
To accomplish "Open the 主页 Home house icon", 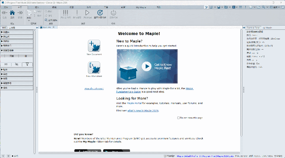I will (x=12, y=13).
